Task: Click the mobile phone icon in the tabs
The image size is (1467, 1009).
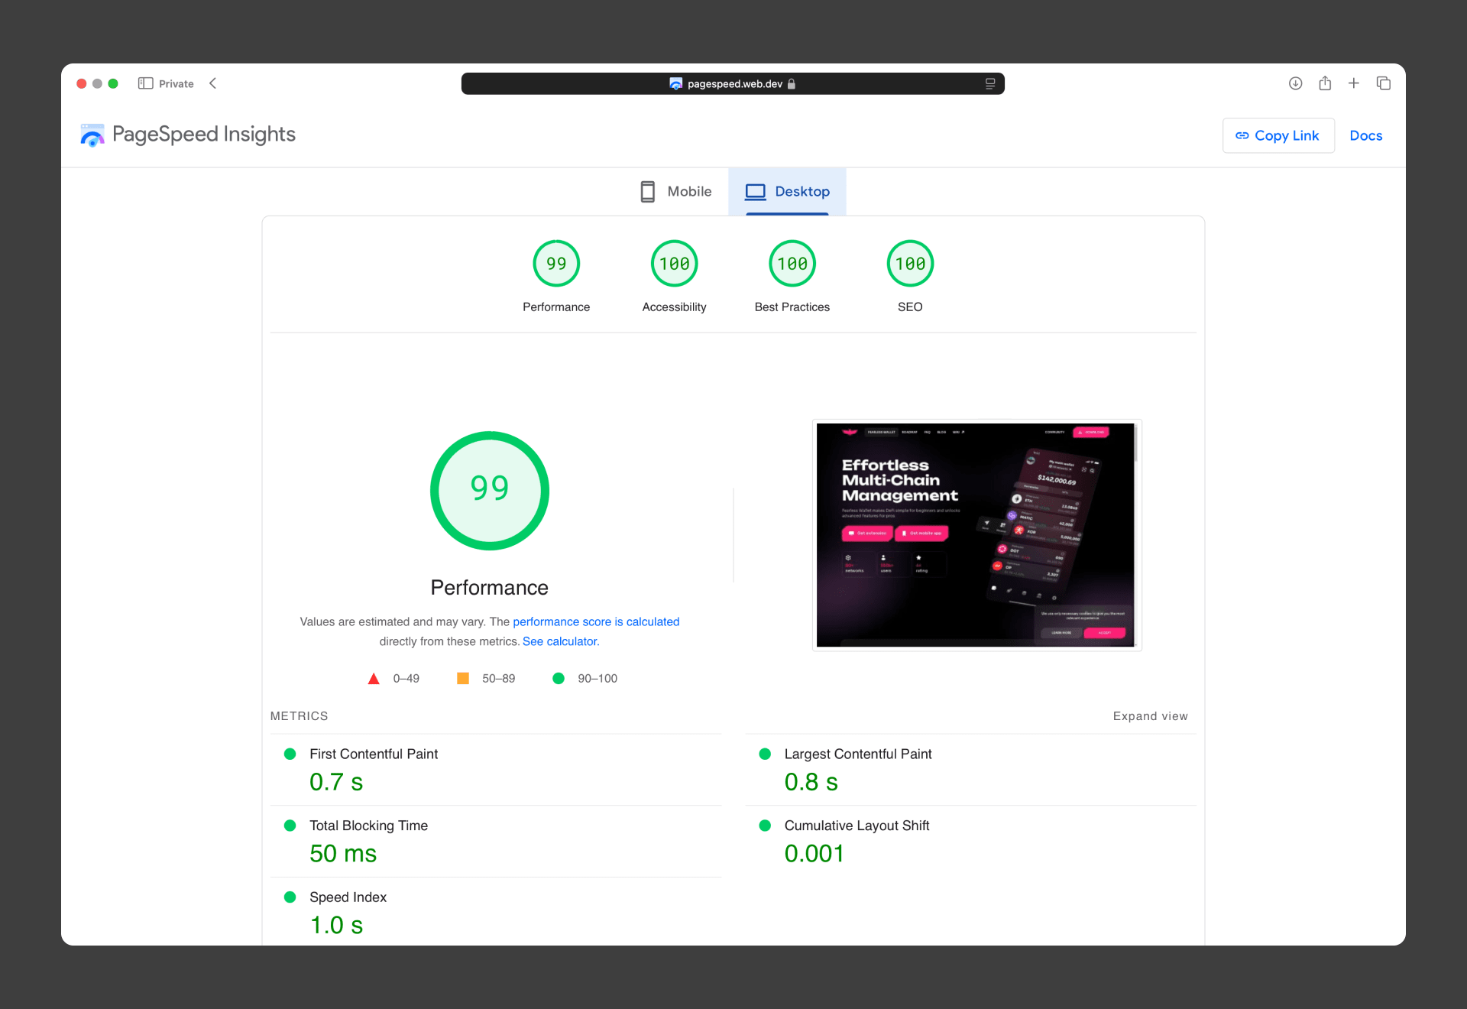Action: [x=647, y=191]
